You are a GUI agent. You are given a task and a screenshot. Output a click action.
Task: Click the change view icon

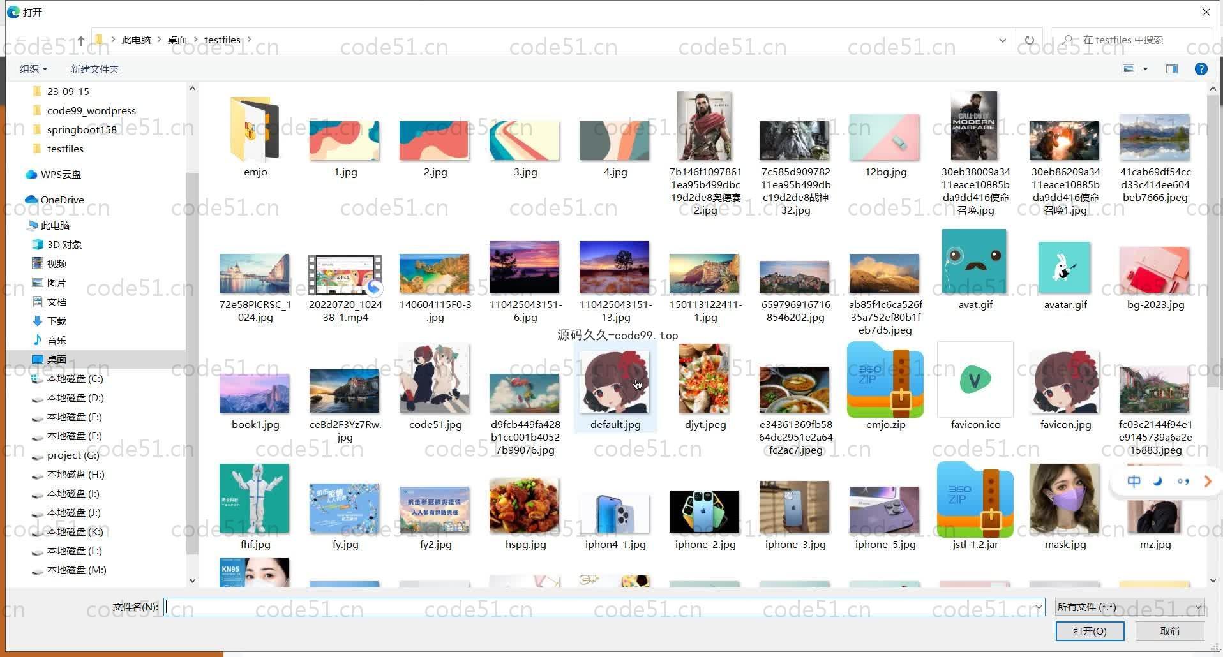[x=1129, y=69]
